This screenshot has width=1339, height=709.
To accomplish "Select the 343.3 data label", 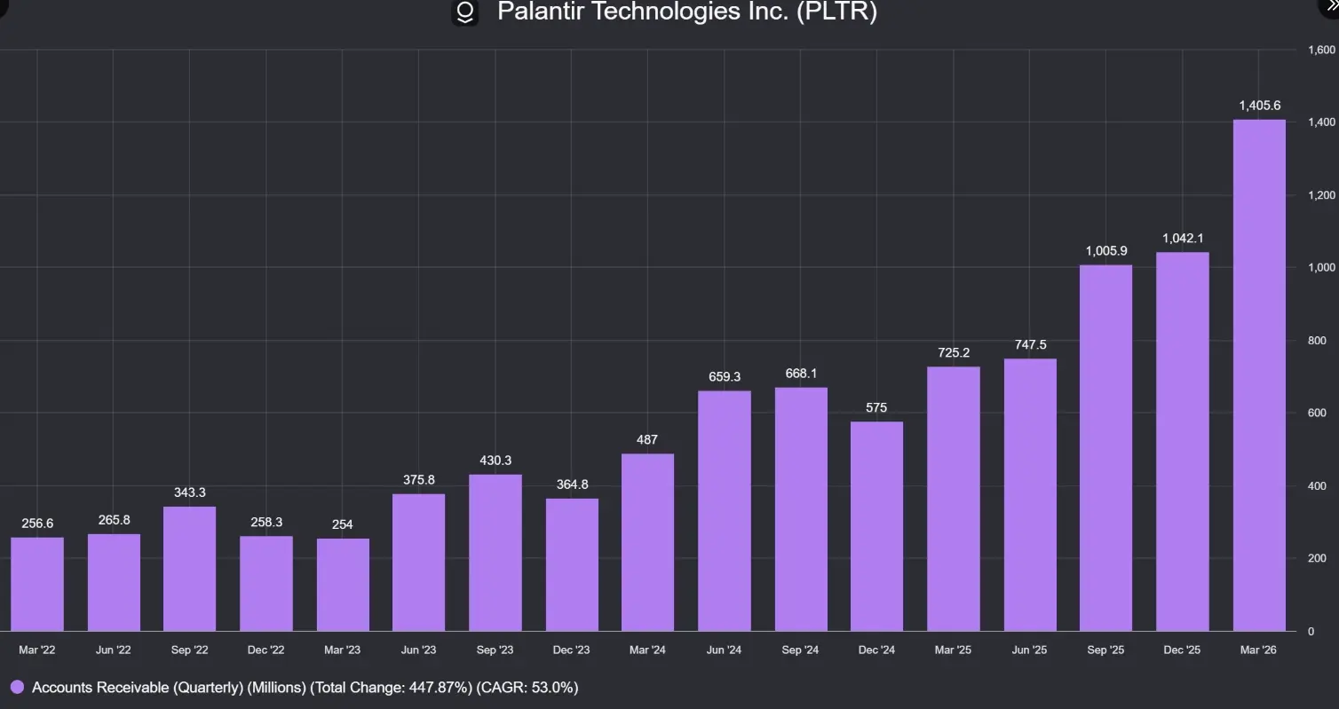I will (x=190, y=492).
